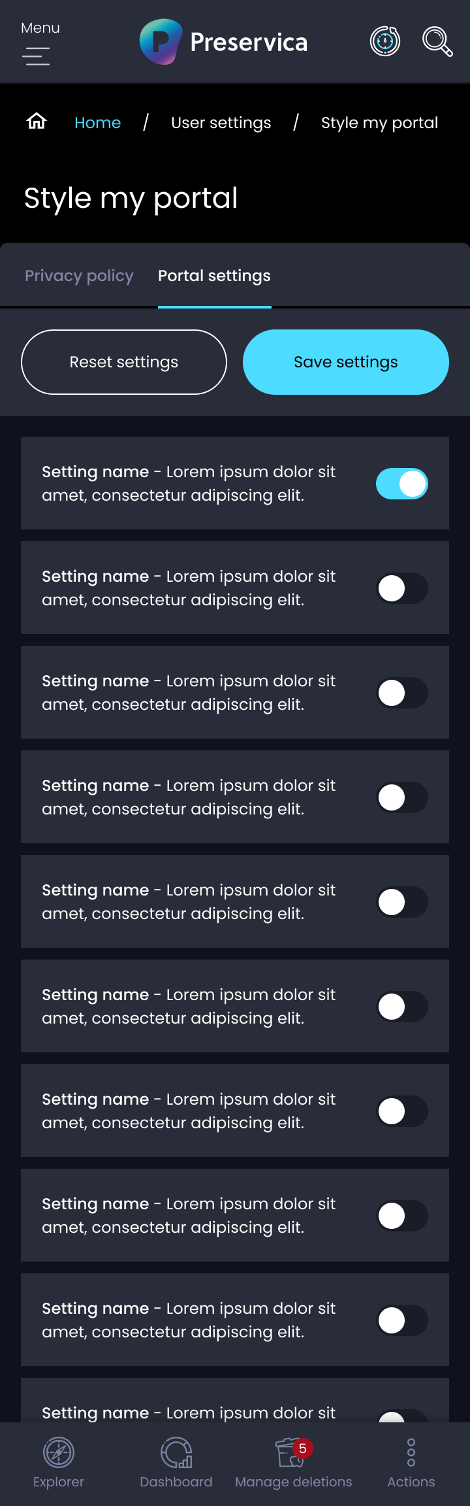Click the Reset settings button

click(x=124, y=362)
